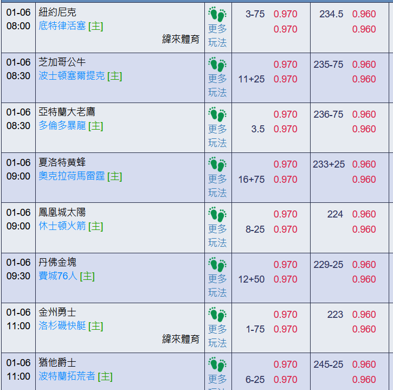Expand 更多玩法 for 鳳凰城太陽 matchup
This screenshot has height=390, width=393.
217,236
